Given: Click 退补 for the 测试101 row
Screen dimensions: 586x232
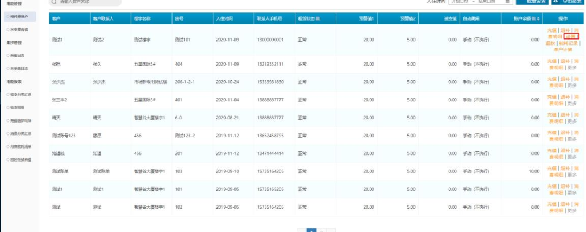Looking at the screenshot, I should pyautogui.click(x=565, y=30).
